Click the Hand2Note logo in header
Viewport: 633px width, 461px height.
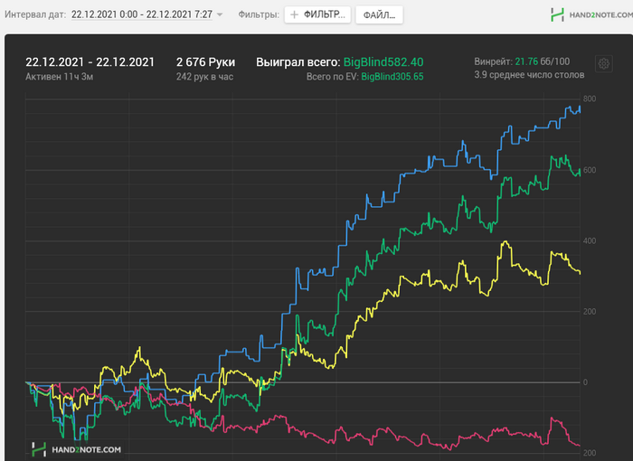[591, 15]
